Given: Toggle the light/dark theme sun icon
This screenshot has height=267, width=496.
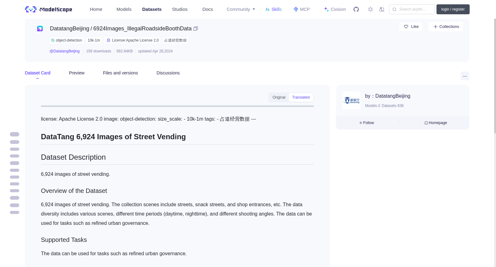Looking at the screenshot, I should tap(370, 9).
